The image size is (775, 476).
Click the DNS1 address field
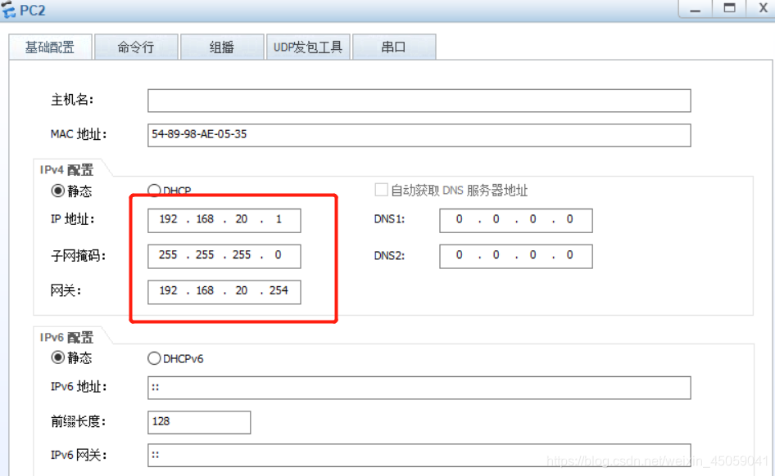tap(515, 220)
